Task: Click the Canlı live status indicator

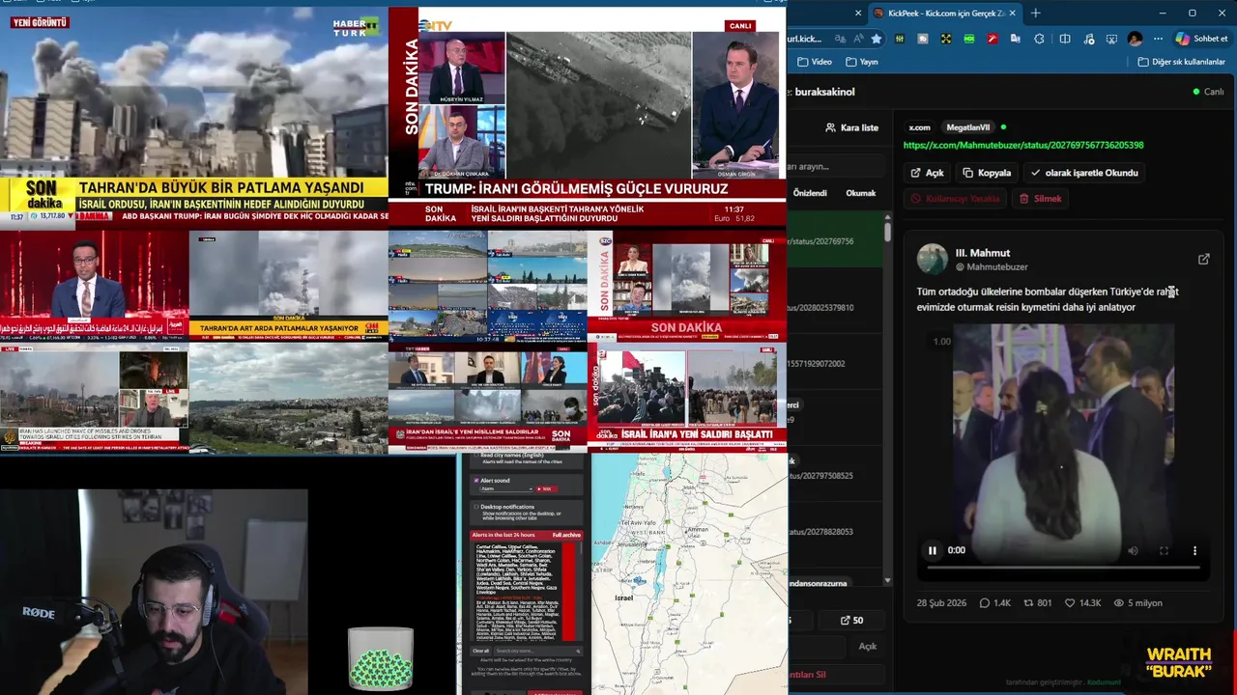Action: pyautogui.click(x=1209, y=92)
